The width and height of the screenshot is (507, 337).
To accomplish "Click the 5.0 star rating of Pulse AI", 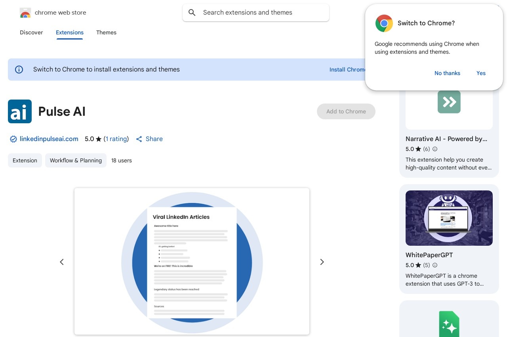I will (x=93, y=139).
